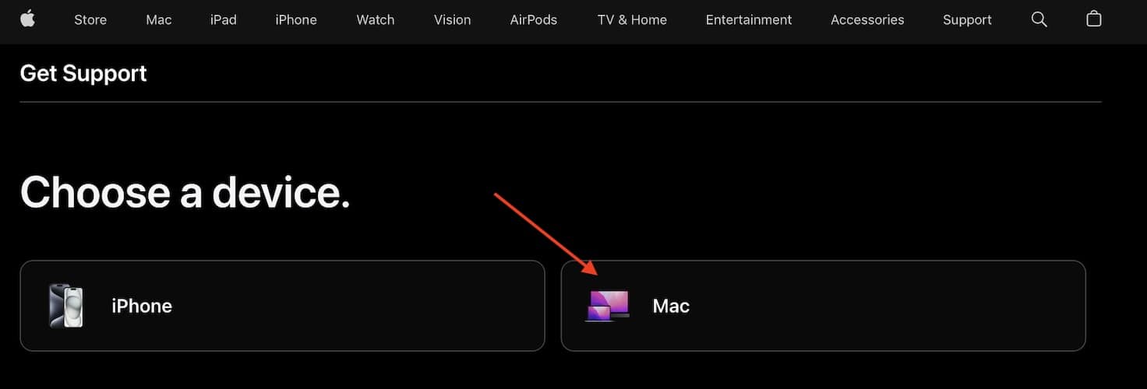Click the Mac device image

(x=607, y=306)
